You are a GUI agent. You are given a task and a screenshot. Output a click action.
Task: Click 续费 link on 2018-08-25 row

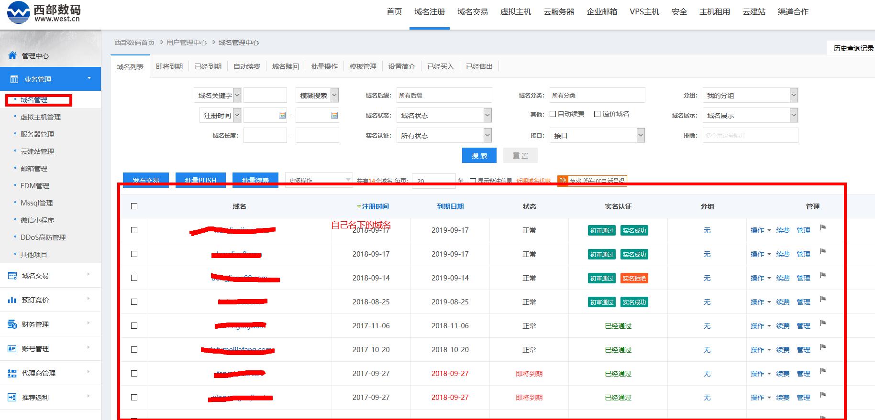[783, 302]
